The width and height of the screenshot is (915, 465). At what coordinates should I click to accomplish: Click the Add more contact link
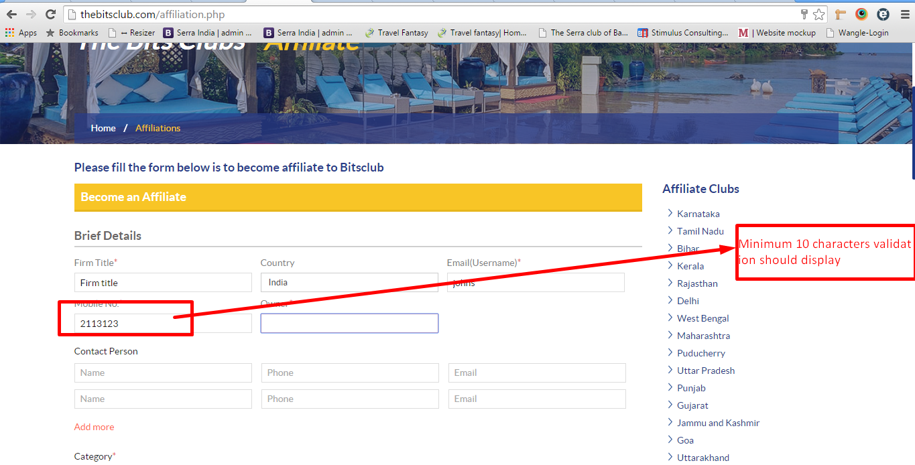(x=94, y=427)
